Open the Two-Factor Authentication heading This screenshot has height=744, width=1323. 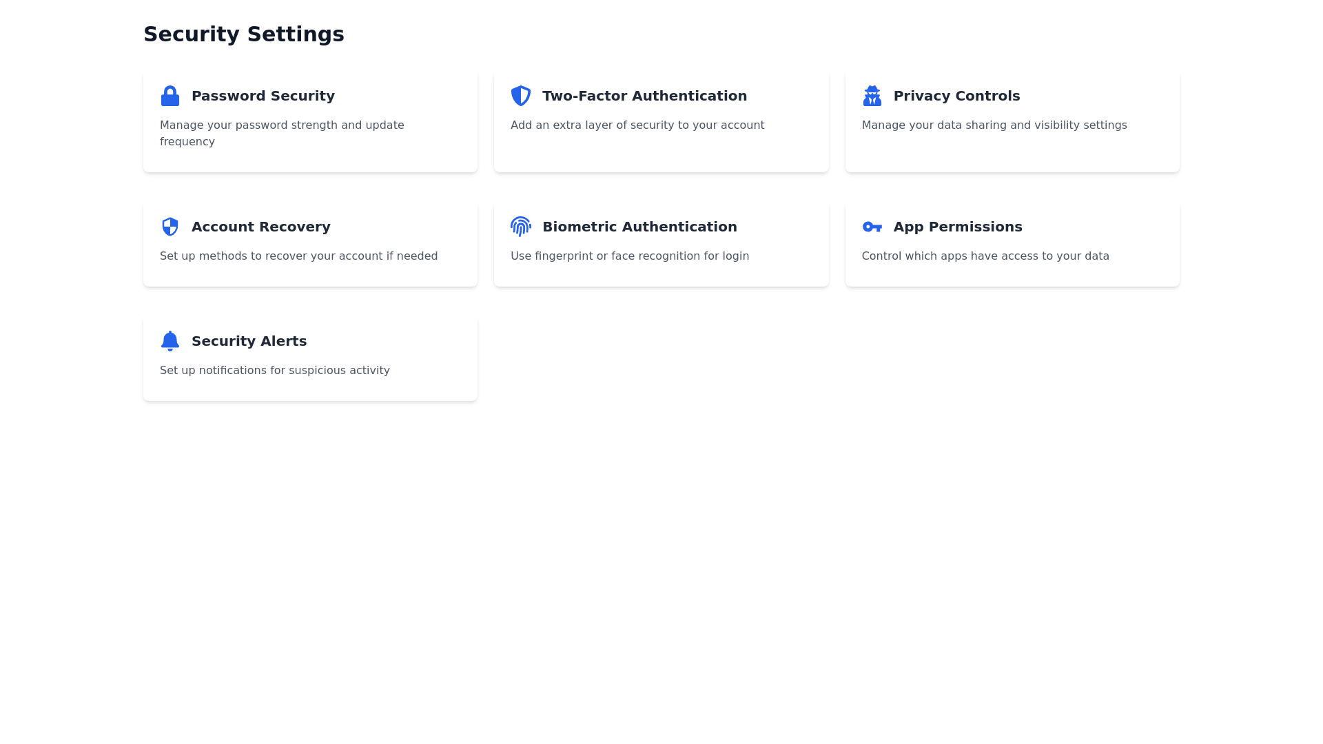644,96
